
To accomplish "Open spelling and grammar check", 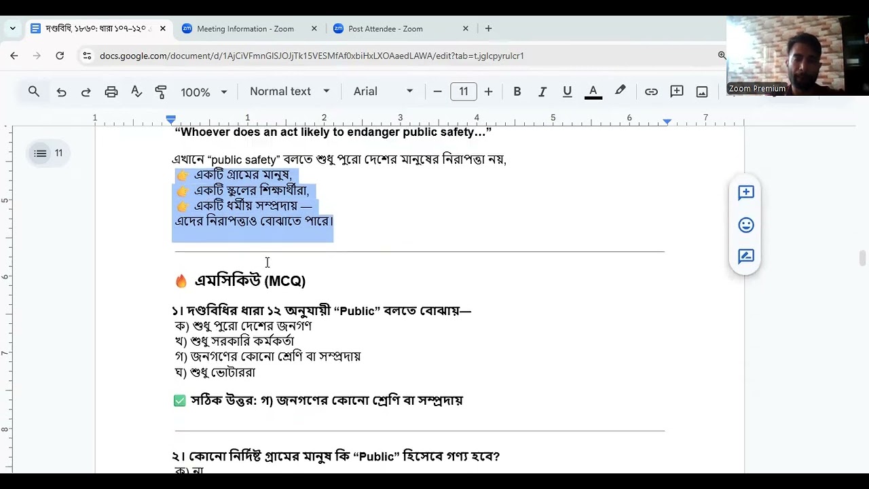I will (x=136, y=92).
